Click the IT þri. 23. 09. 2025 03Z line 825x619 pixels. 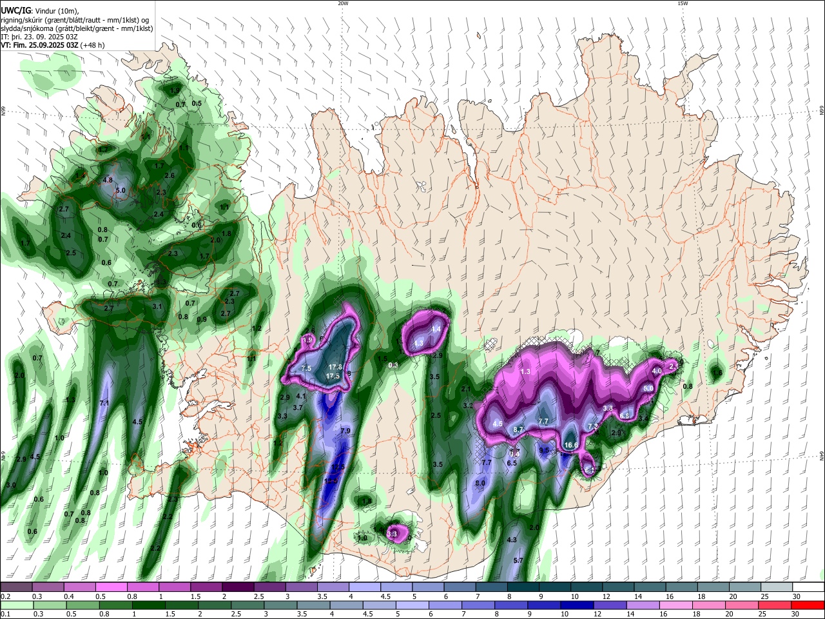[x=39, y=37]
